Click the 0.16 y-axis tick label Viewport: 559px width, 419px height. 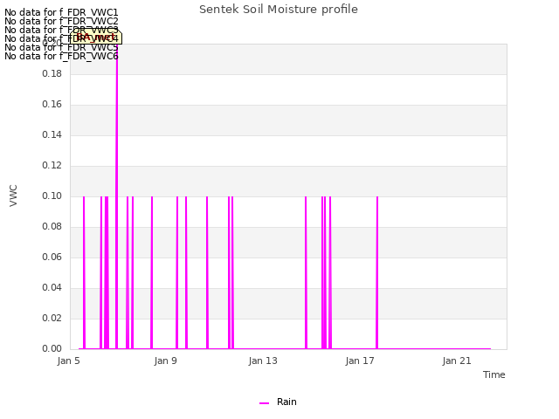52,105
